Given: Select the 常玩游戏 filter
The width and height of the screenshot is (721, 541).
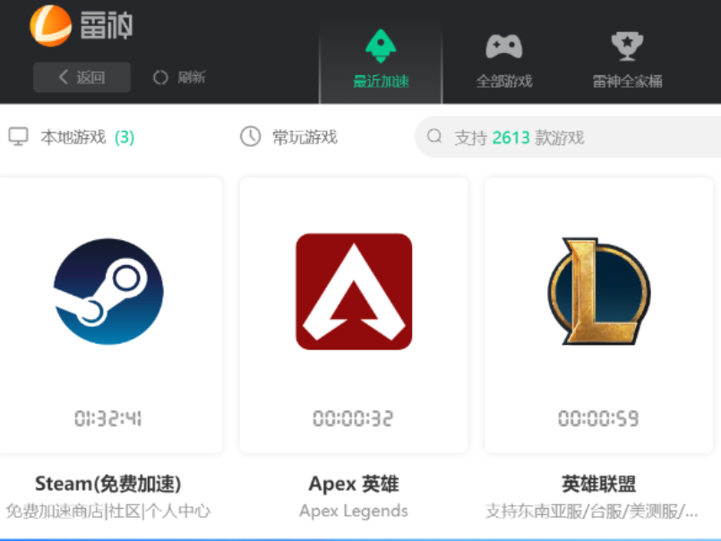Looking at the screenshot, I should [x=288, y=137].
